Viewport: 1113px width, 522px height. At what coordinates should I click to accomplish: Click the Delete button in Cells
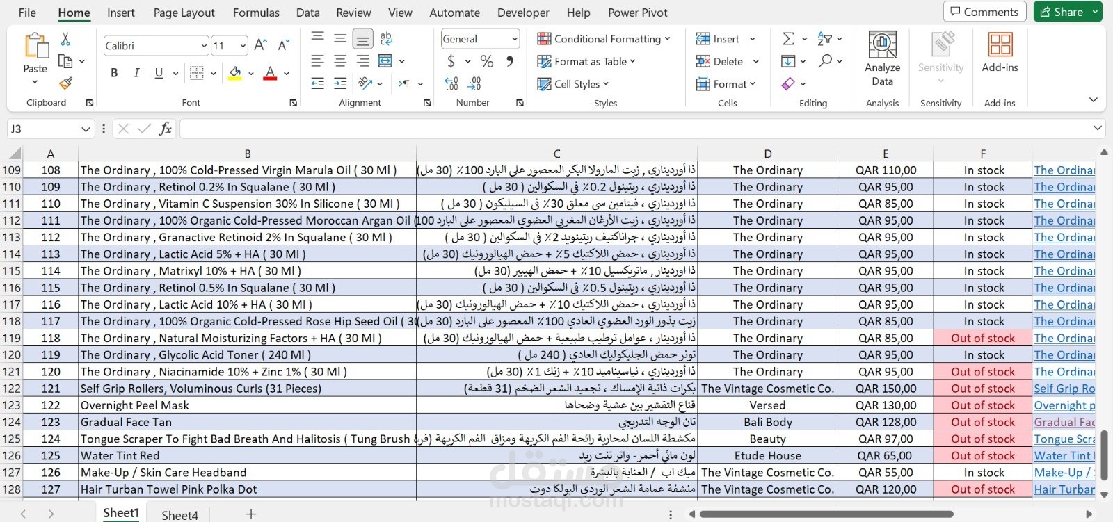(x=728, y=61)
